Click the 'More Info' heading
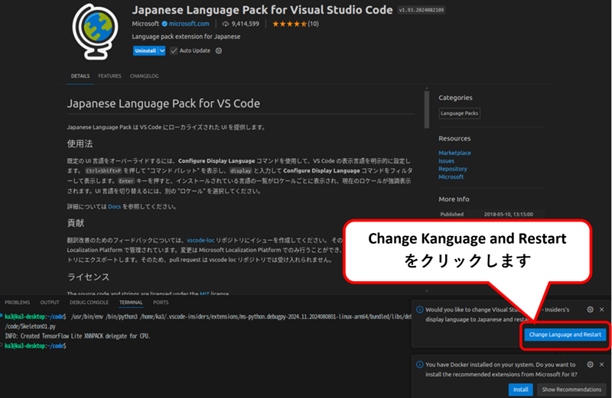612x398 pixels. coord(454,199)
